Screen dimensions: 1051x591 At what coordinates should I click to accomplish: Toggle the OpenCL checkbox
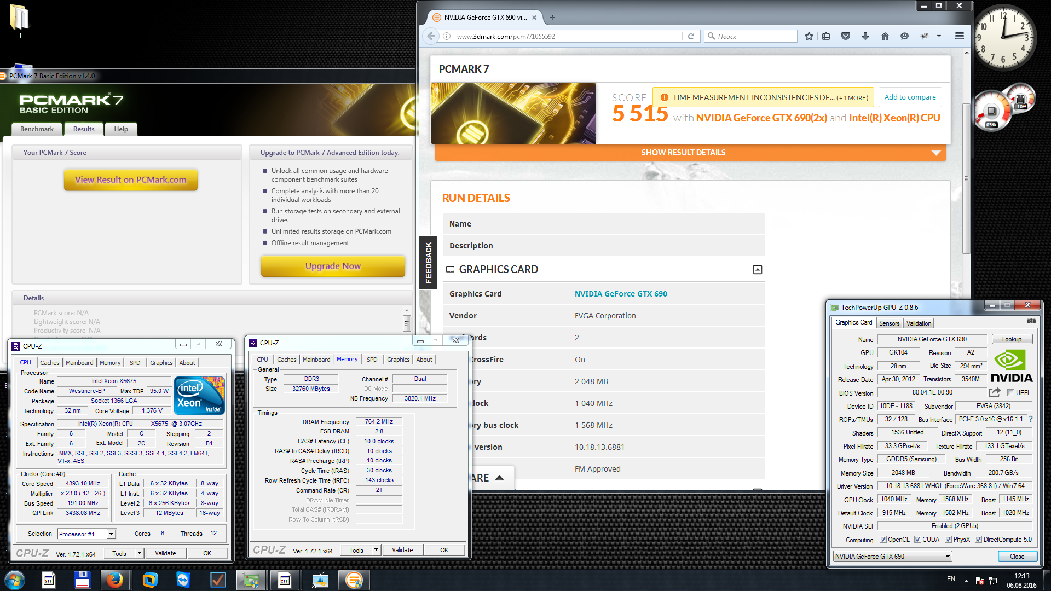coord(882,540)
